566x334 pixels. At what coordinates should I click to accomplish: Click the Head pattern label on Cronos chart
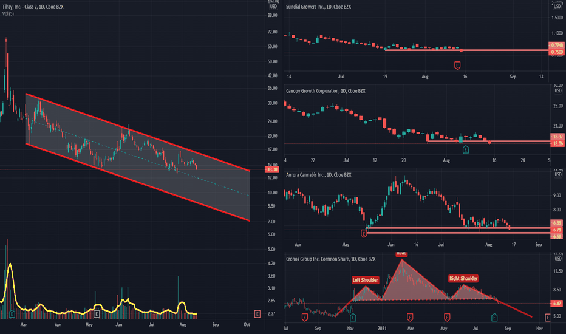pyautogui.click(x=401, y=253)
